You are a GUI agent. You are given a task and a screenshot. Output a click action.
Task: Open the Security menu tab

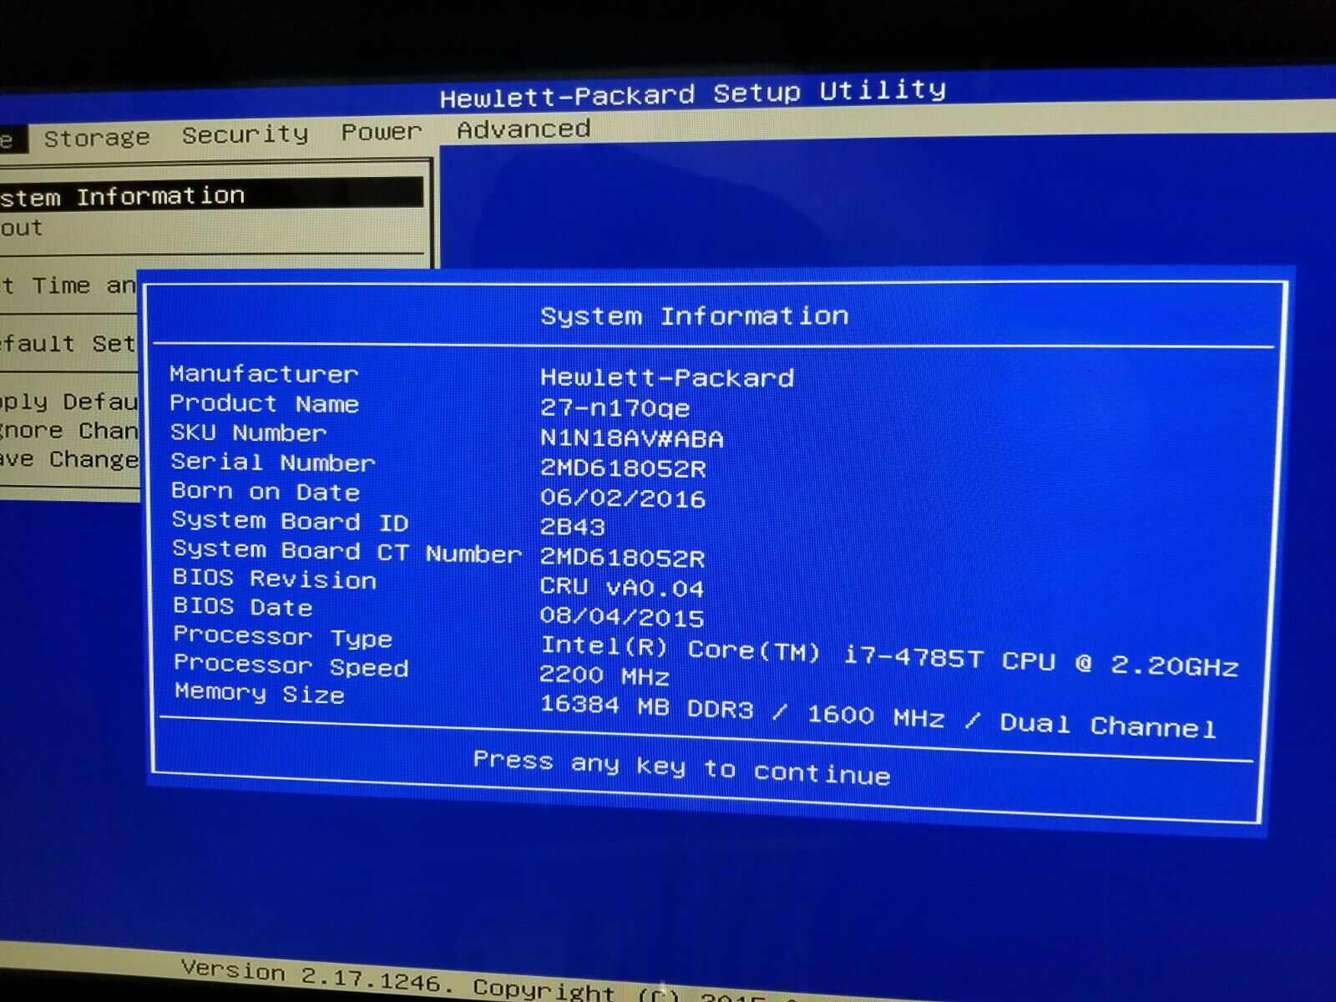coord(245,135)
